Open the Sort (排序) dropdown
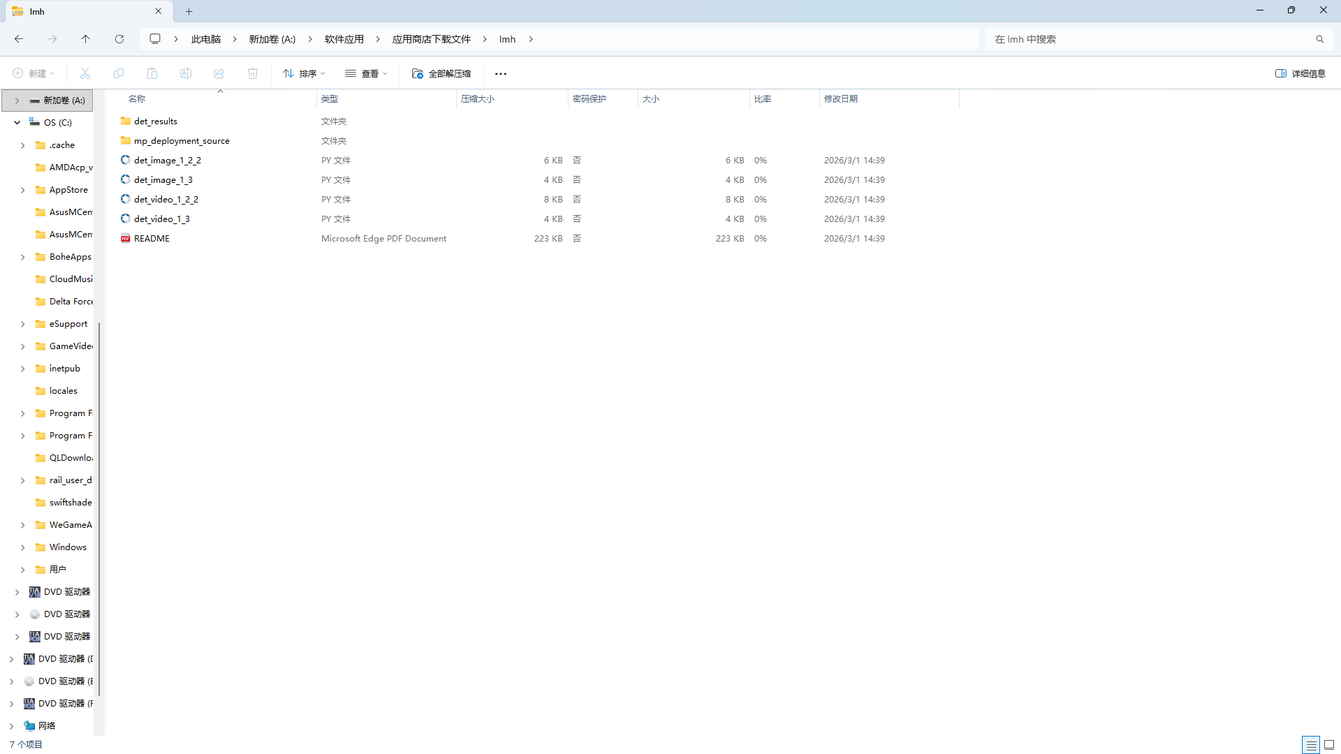The image size is (1341, 754). click(304, 73)
